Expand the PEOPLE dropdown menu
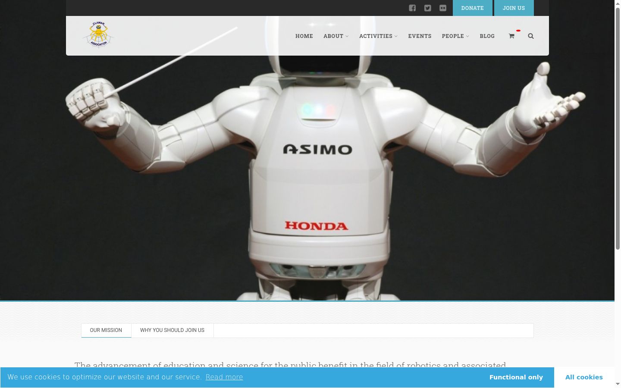 pyautogui.click(x=455, y=36)
